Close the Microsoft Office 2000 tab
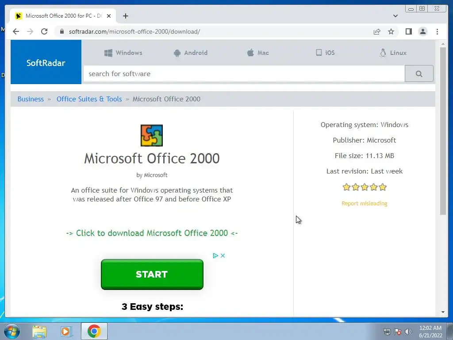Viewport: 453px width, 340px height. pos(109,16)
